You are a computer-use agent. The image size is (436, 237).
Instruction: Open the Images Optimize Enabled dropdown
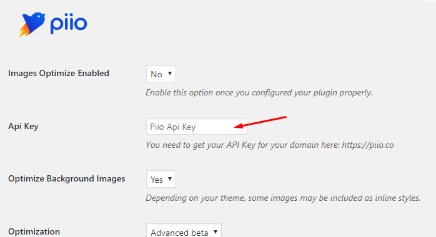pos(161,74)
